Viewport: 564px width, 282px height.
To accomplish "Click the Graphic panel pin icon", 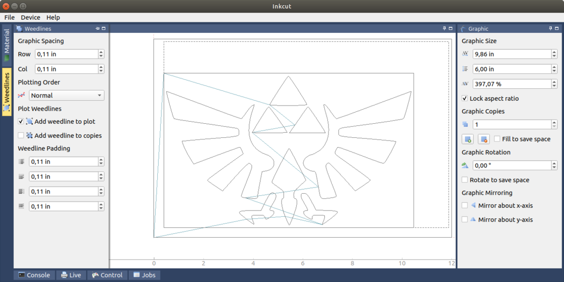I will pos(551,28).
